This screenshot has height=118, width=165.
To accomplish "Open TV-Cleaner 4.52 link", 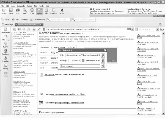I will coord(21,43).
